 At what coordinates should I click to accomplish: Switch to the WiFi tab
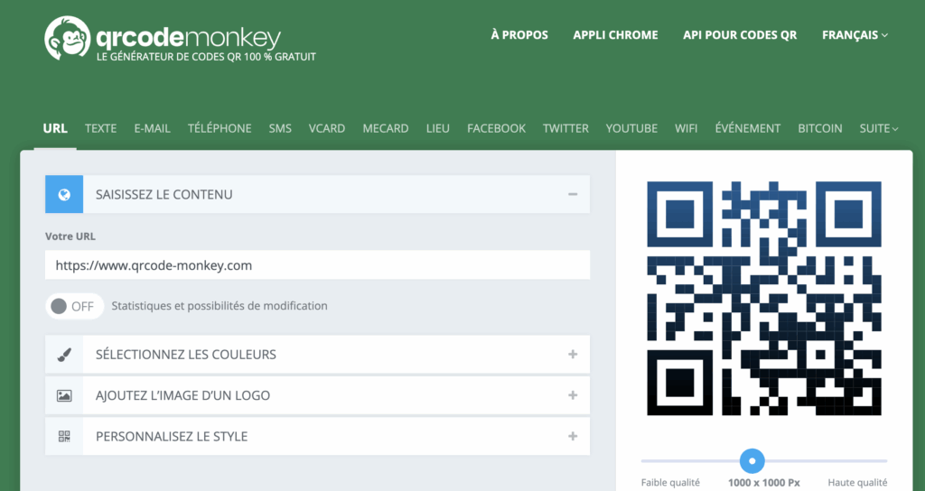click(x=687, y=128)
